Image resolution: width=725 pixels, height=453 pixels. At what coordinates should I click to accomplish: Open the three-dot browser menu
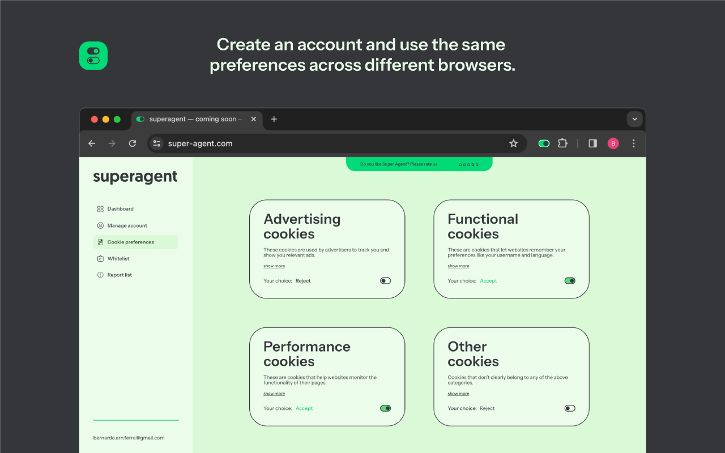633,143
